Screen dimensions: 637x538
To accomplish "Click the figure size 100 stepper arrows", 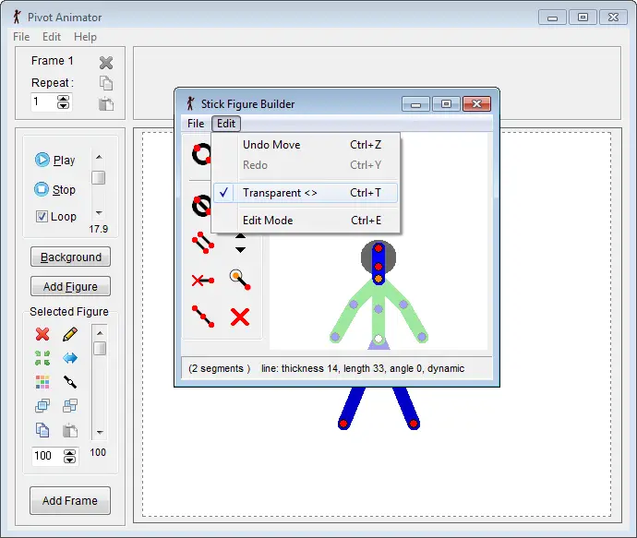I will click(70, 457).
